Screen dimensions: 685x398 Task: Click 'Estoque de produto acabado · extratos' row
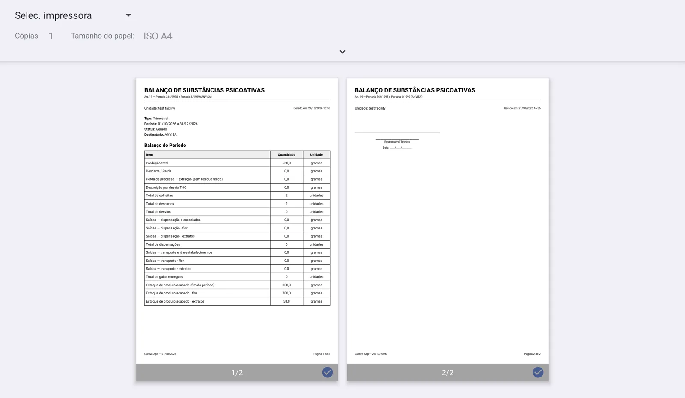pyautogui.click(x=237, y=301)
